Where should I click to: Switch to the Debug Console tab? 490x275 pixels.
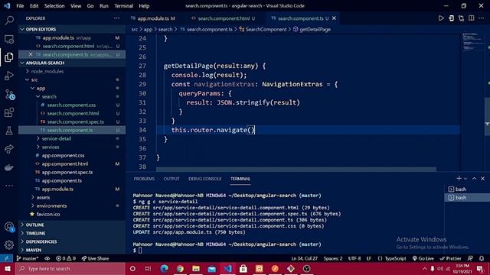coord(204,179)
